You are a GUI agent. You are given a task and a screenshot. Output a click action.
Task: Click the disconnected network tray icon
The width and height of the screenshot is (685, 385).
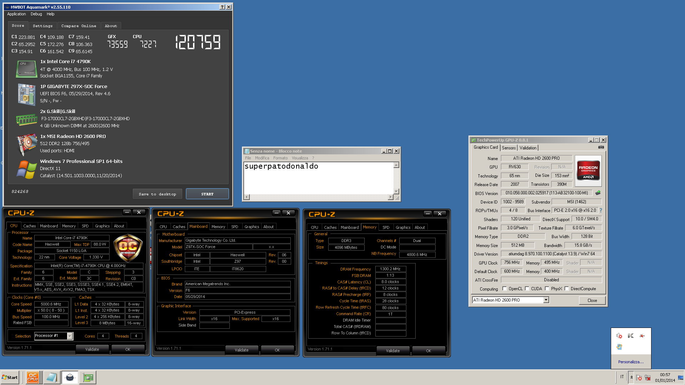(648, 378)
